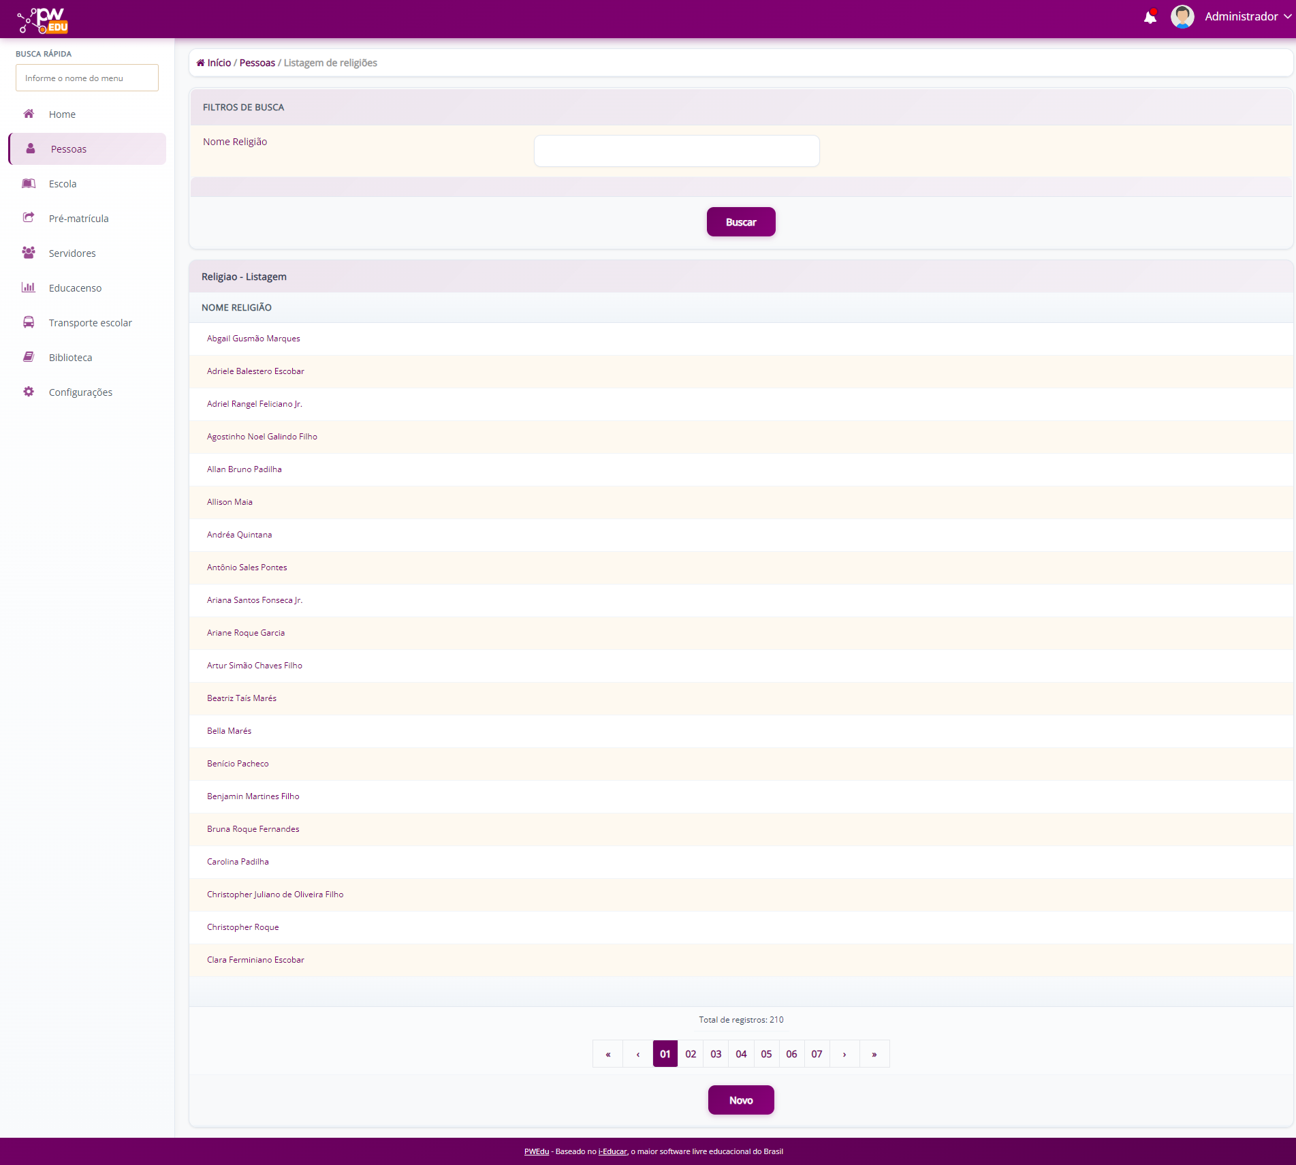Screen dimensions: 1296x1165
Task: Click the notification bell icon
Action: (x=1150, y=17)
